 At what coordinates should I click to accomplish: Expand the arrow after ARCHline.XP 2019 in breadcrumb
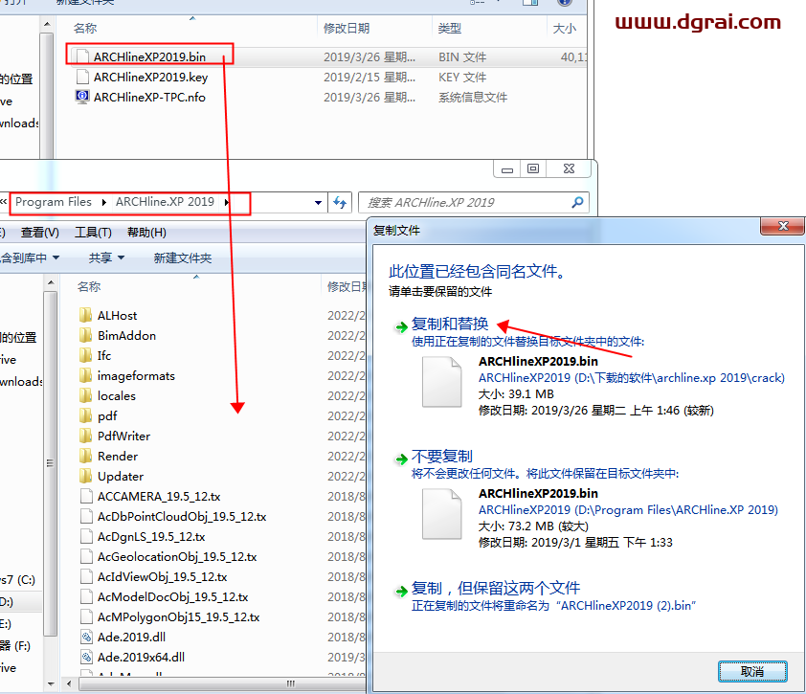[226, 202]
